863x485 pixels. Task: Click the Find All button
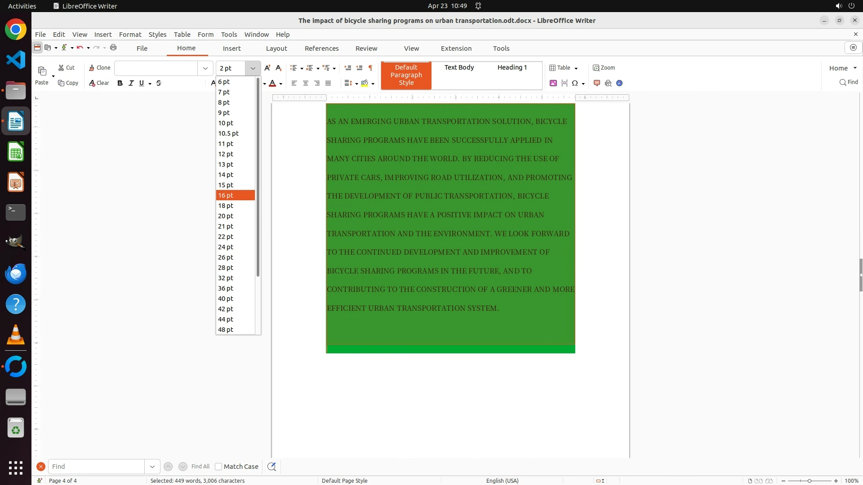(x=200, y=467)
